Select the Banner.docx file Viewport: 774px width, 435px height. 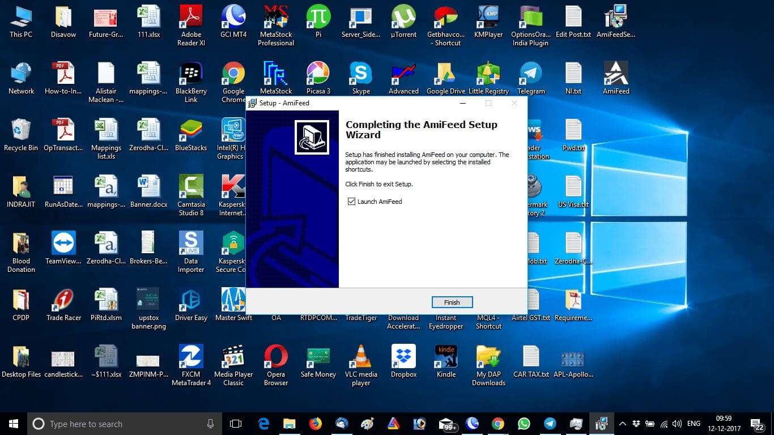tap(148, 191)
